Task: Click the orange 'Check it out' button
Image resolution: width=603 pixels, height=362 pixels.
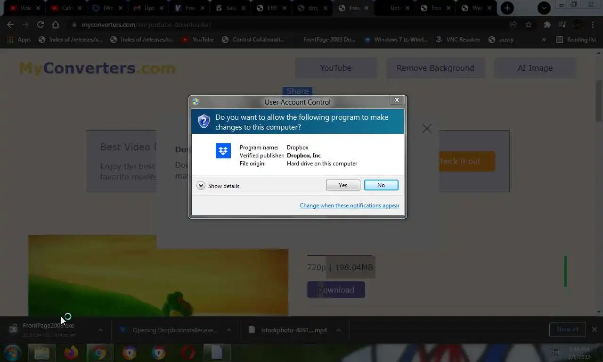Action: (x=467, y=161)
